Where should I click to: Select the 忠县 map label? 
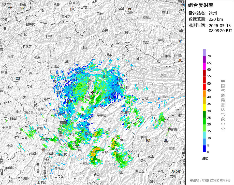(x=107, y=130)
